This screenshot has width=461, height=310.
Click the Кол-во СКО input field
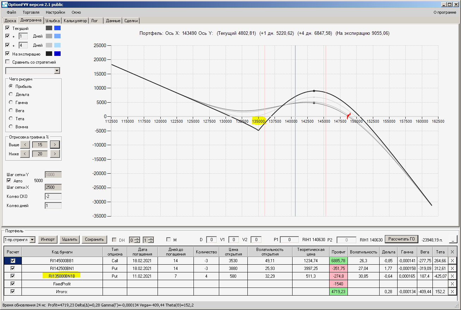point(53,196)
